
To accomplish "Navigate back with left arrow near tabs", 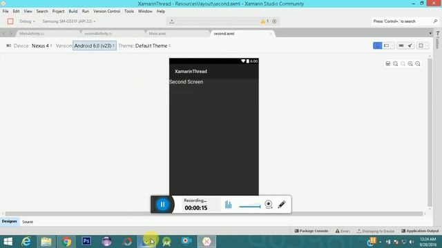I will pos(3,34).
